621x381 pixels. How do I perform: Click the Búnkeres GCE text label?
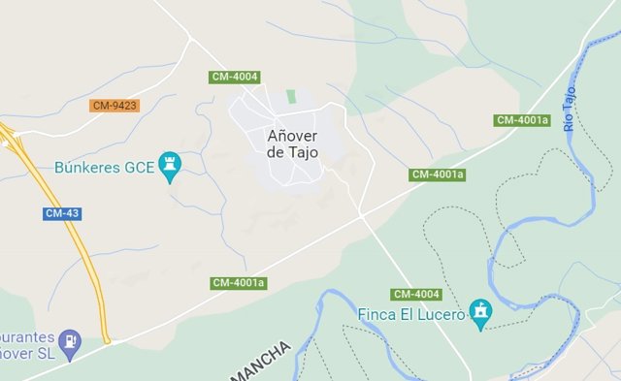[x=104, y=168]
